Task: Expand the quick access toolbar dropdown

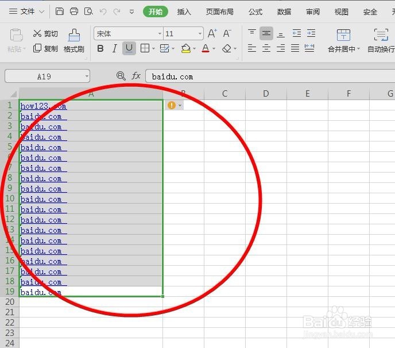Action: pyautogui.click(x=131, y=12)
